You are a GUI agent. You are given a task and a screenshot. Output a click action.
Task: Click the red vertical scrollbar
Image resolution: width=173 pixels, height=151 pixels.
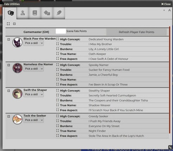[169, 80]
